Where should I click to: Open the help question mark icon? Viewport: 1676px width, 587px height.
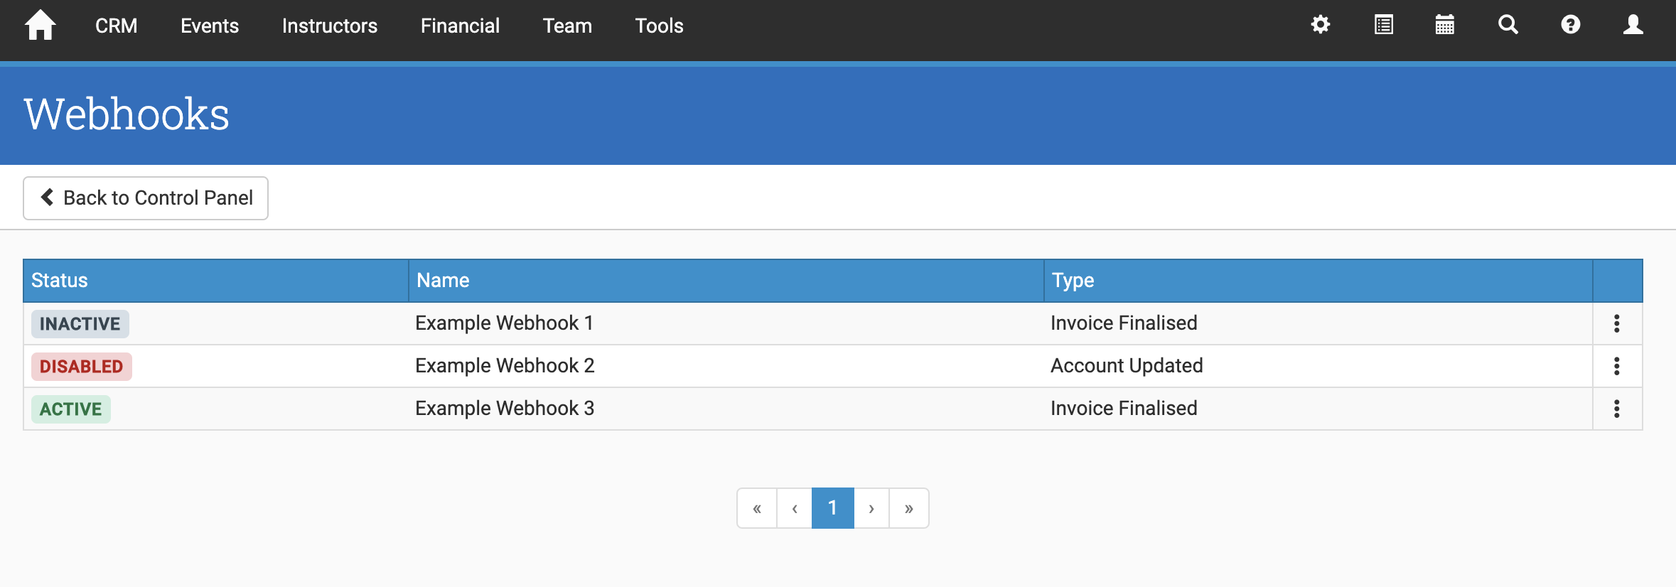tap(1570, 26)
